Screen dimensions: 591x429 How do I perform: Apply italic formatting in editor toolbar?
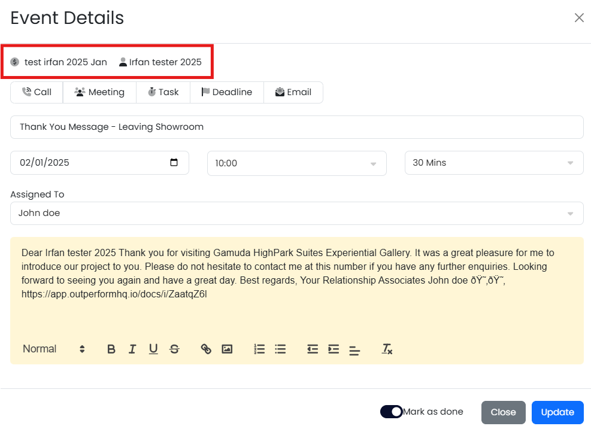point(132,349)
